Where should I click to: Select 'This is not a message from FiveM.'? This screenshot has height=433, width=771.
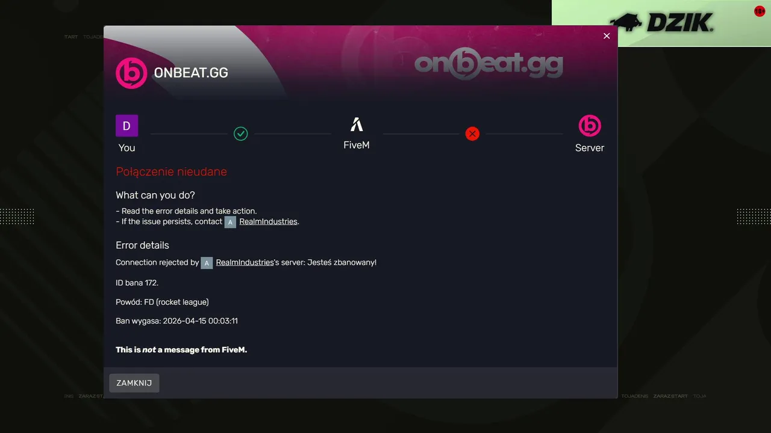(x=181, y=349)
